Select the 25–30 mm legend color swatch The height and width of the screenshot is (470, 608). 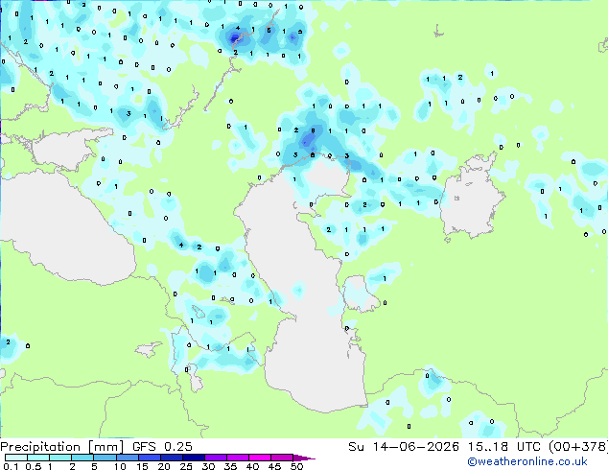pyautogui.click(x=194, y=458)
